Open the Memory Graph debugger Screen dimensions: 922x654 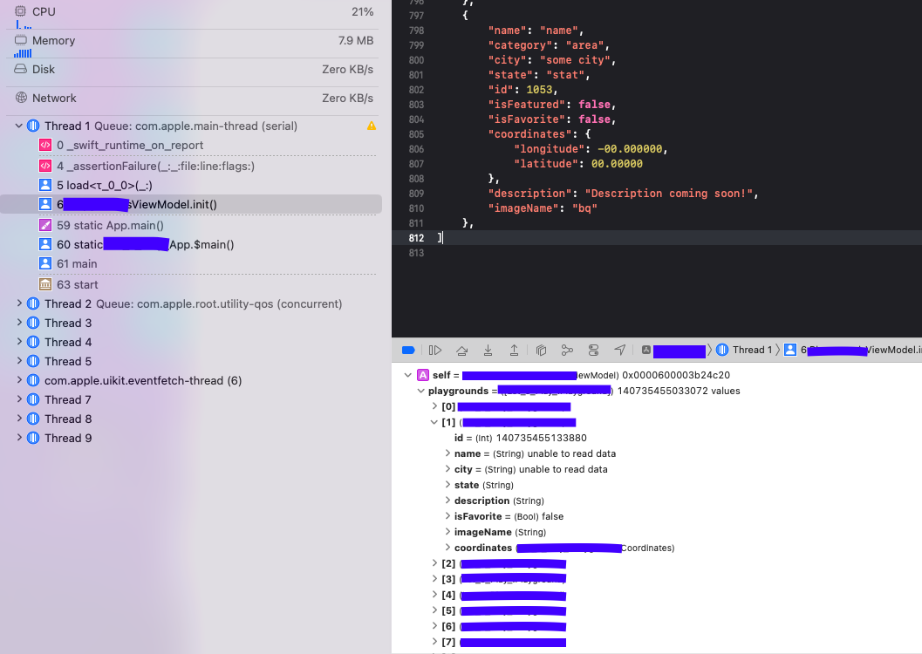point(567,349)
